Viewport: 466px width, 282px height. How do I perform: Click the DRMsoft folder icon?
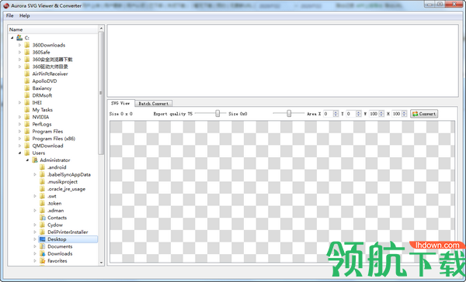coord(27,95)
